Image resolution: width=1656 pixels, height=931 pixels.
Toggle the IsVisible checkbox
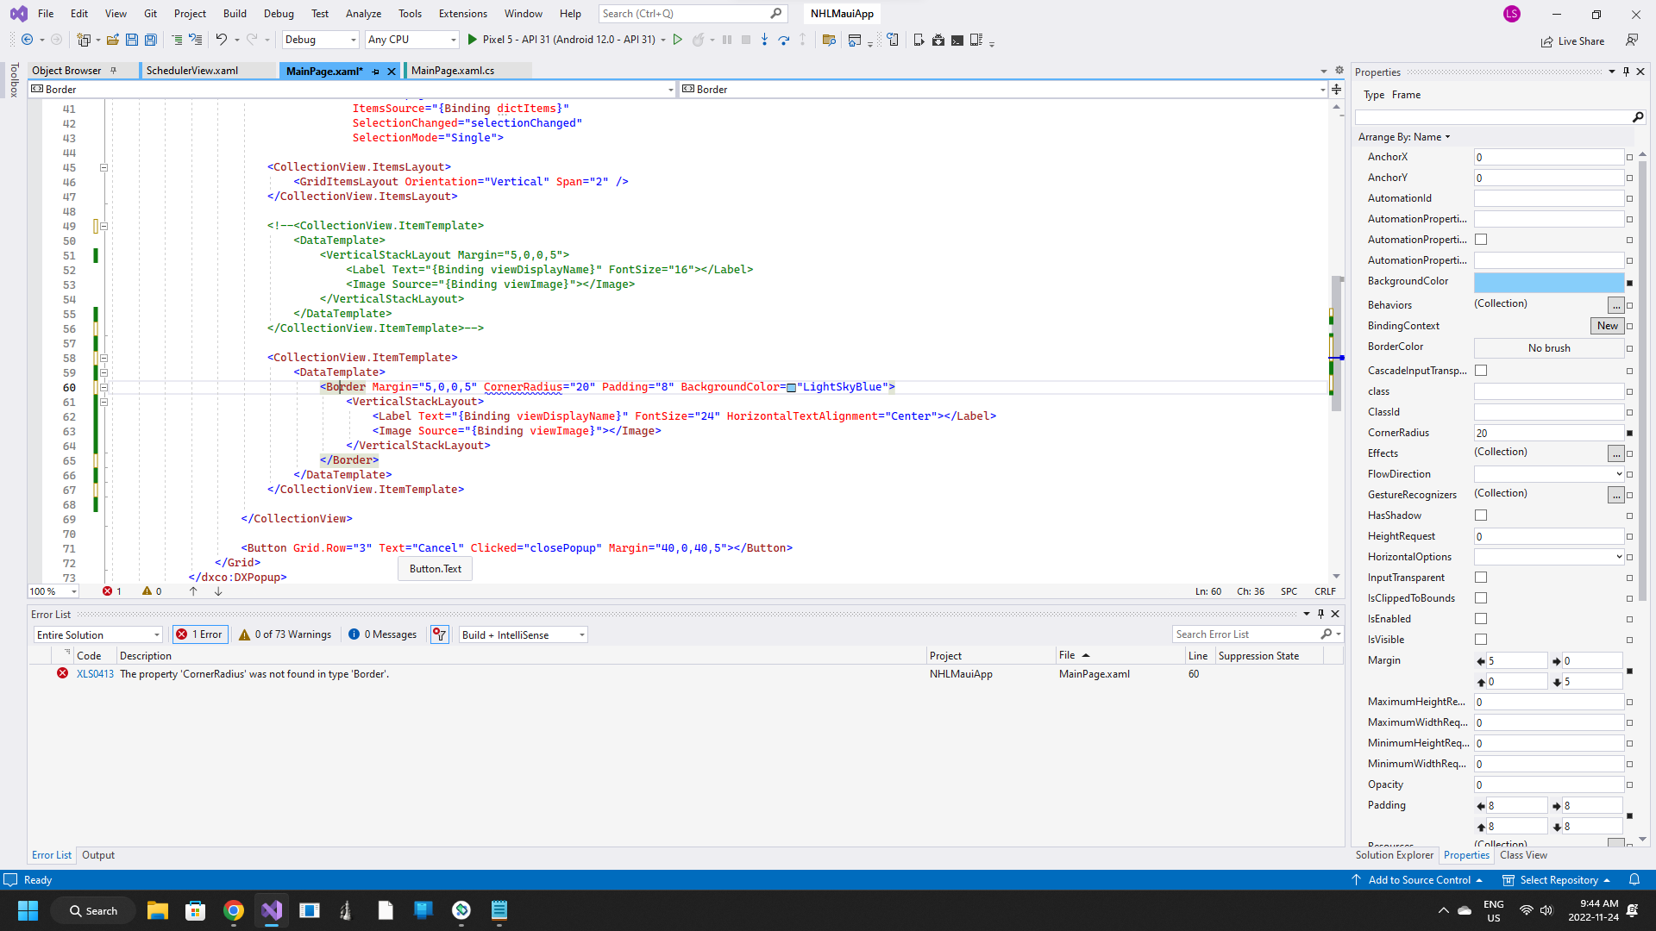[x=1481, y=640]
